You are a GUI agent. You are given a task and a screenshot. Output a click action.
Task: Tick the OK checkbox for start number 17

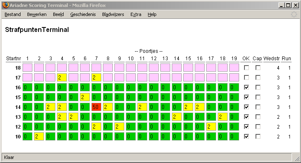point(246,78)
